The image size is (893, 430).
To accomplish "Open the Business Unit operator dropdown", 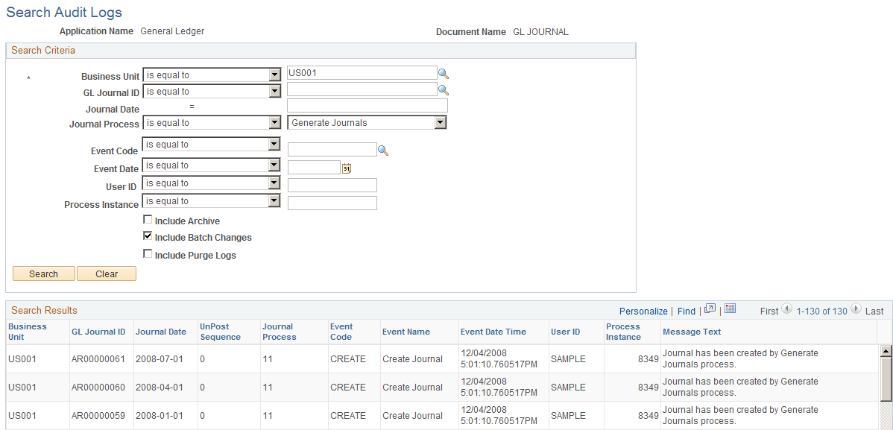I will (x=274, y=75).
